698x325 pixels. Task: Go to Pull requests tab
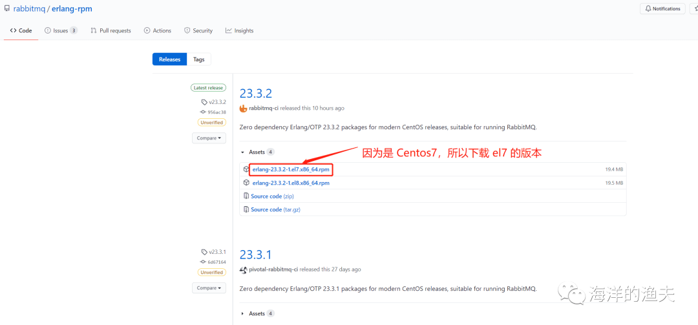pyautogui.click(x=111, y=31)
